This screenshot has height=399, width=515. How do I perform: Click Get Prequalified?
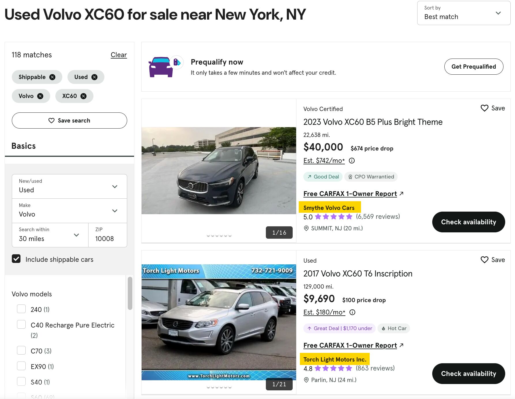(474, 66)
